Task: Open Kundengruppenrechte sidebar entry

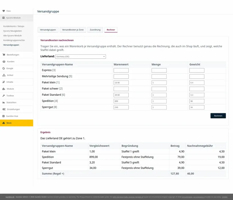Action: pos(14,40)
